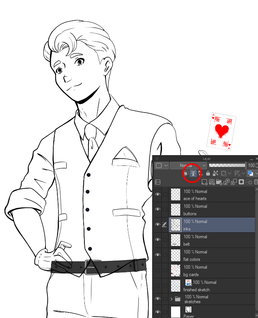Screen dimensions: 258x318
Task: Open the ruler range dropdown arrow
Action: pos(244,173)
